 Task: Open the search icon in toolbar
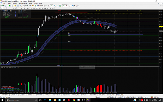click(158, 6)
